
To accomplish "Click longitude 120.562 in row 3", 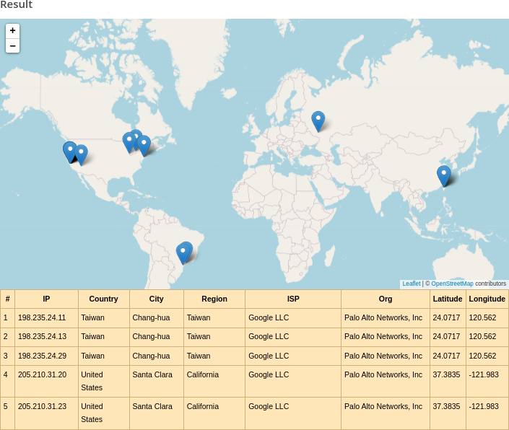I will click(482, 356).
